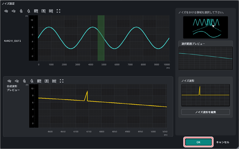Zoom out horizontally on the synthesized preview
Screen dimensions: 239x149
[x=17, y=81]
